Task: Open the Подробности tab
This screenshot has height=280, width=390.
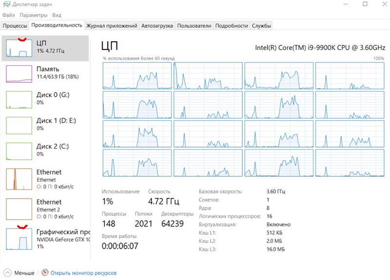Action: tap(232, 26)
